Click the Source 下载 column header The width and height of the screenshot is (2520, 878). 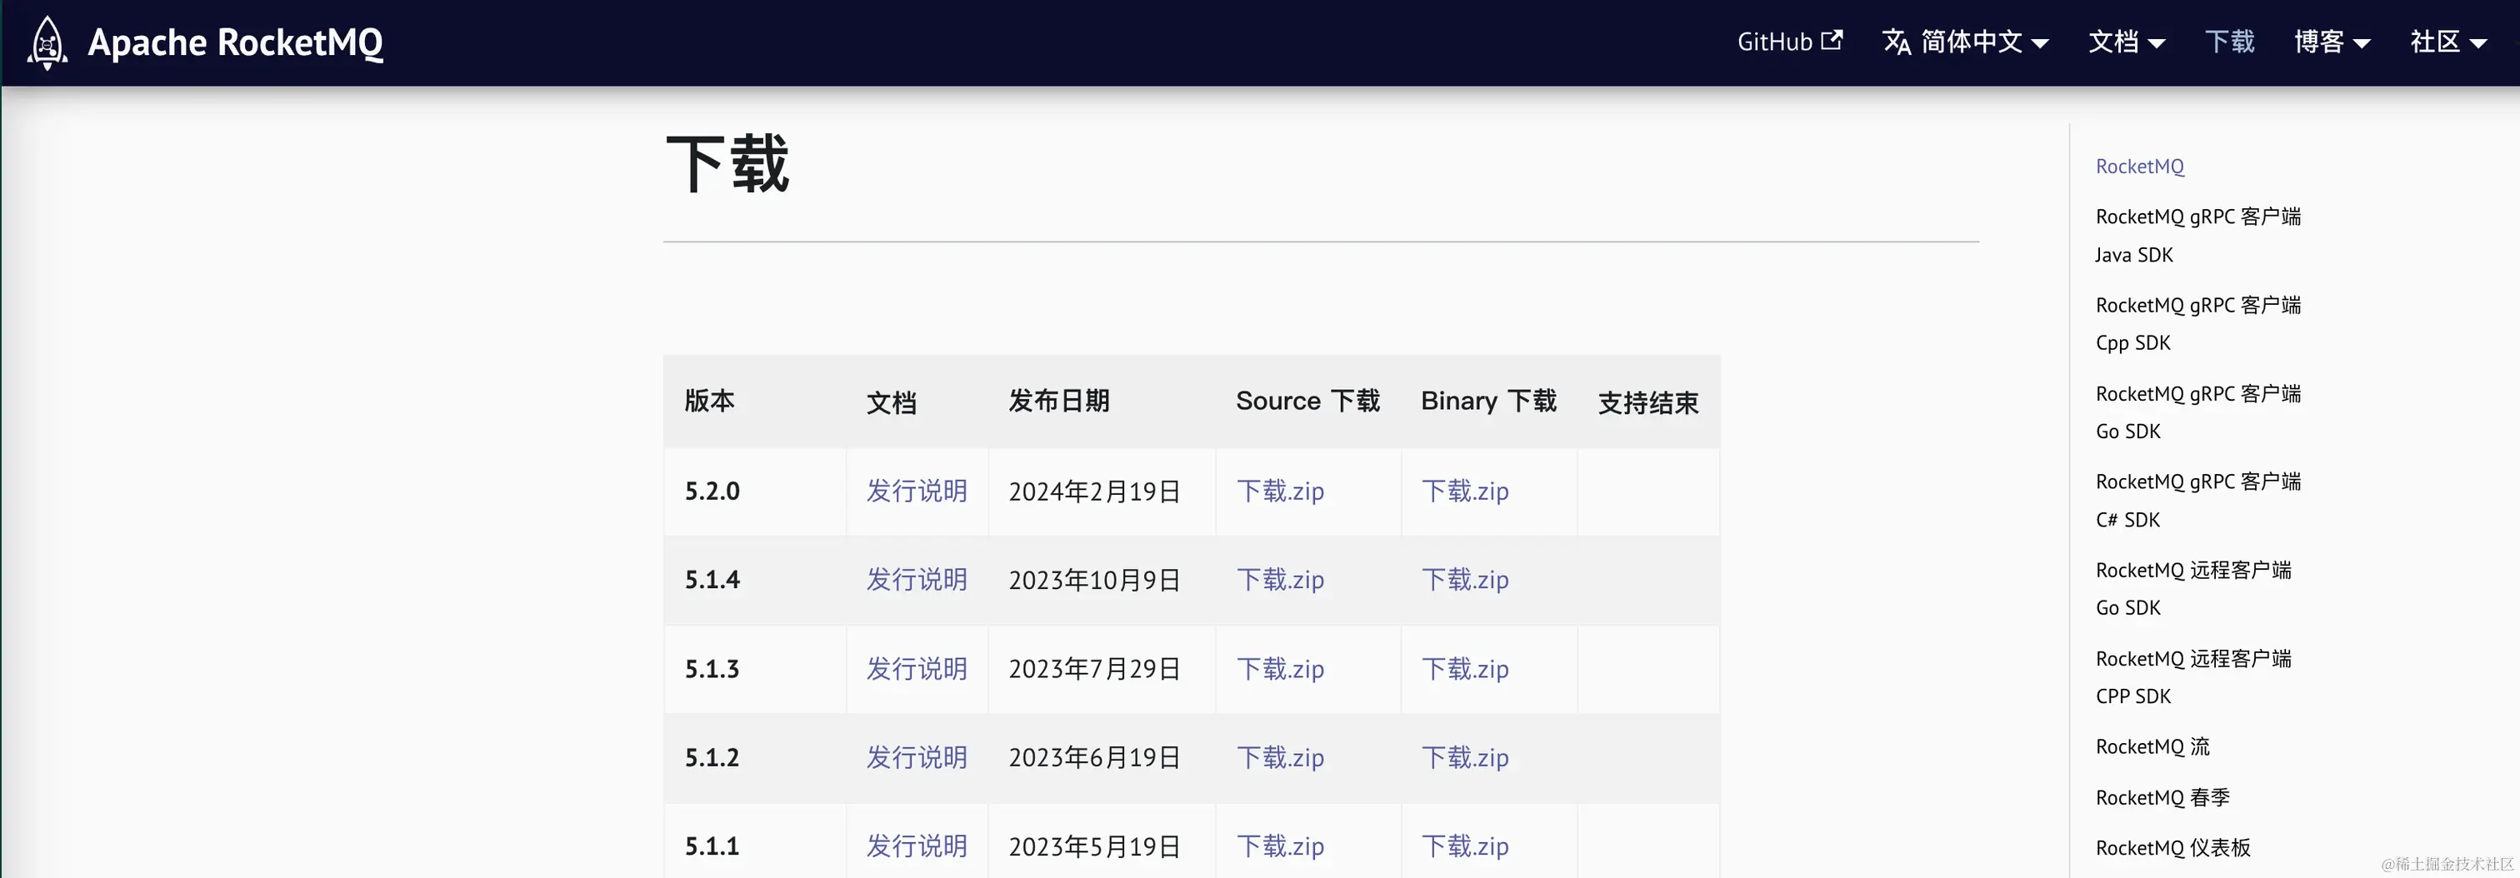tap(1308, 401)
